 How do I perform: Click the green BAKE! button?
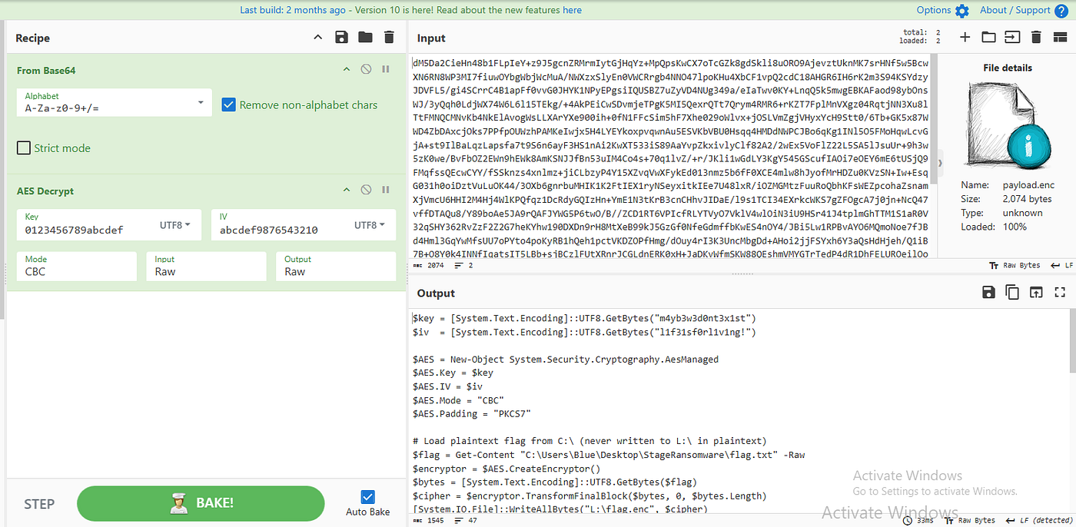click(201, 504)
